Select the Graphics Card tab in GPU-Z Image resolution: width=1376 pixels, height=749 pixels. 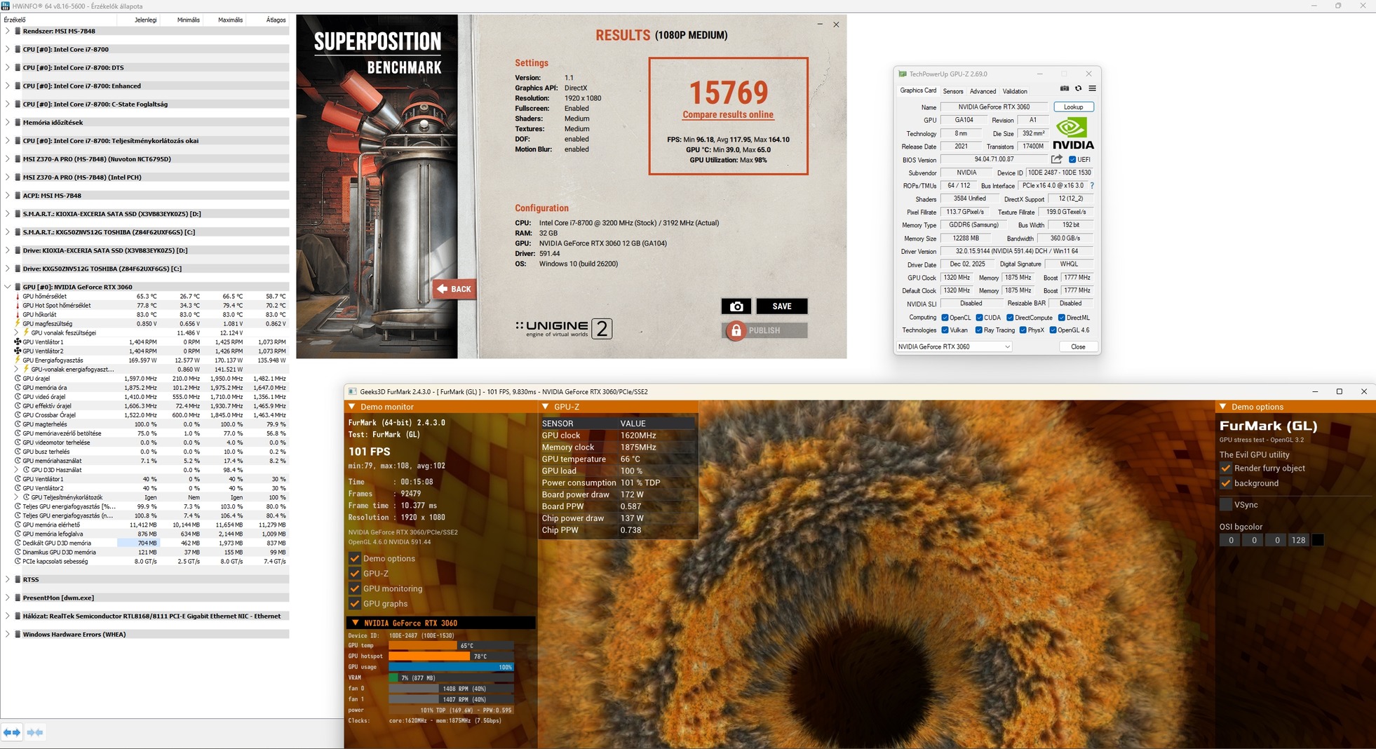pyautogui.click(x=918, y=90)
